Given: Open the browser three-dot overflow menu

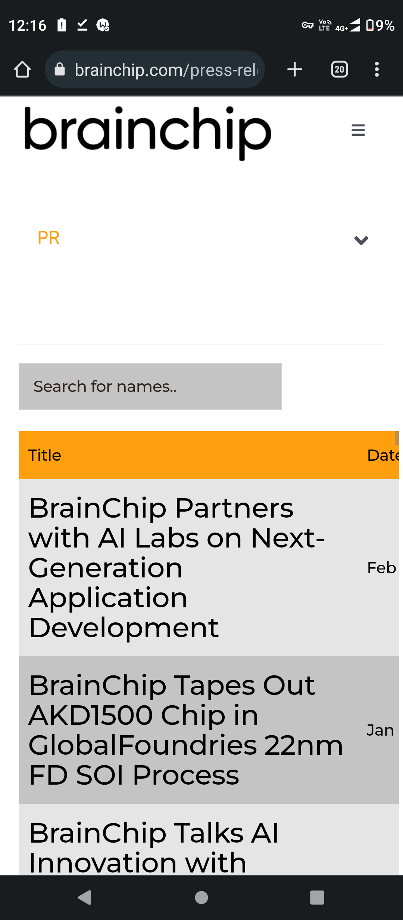Looking at the screenshot, I should point(377,70).
